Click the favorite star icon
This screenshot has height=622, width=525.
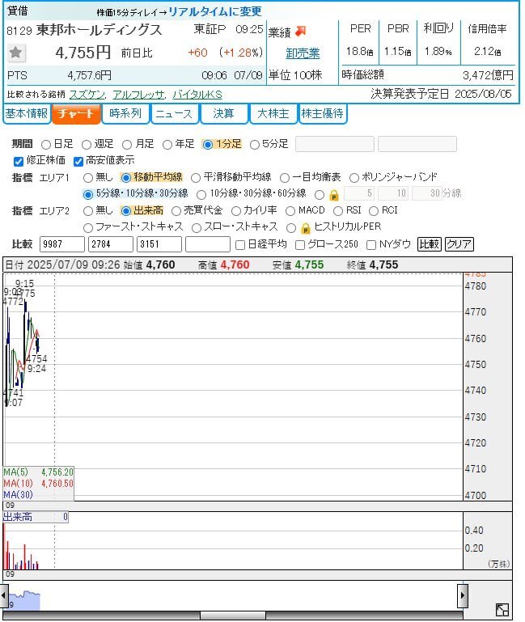click(x=16, y=53)
